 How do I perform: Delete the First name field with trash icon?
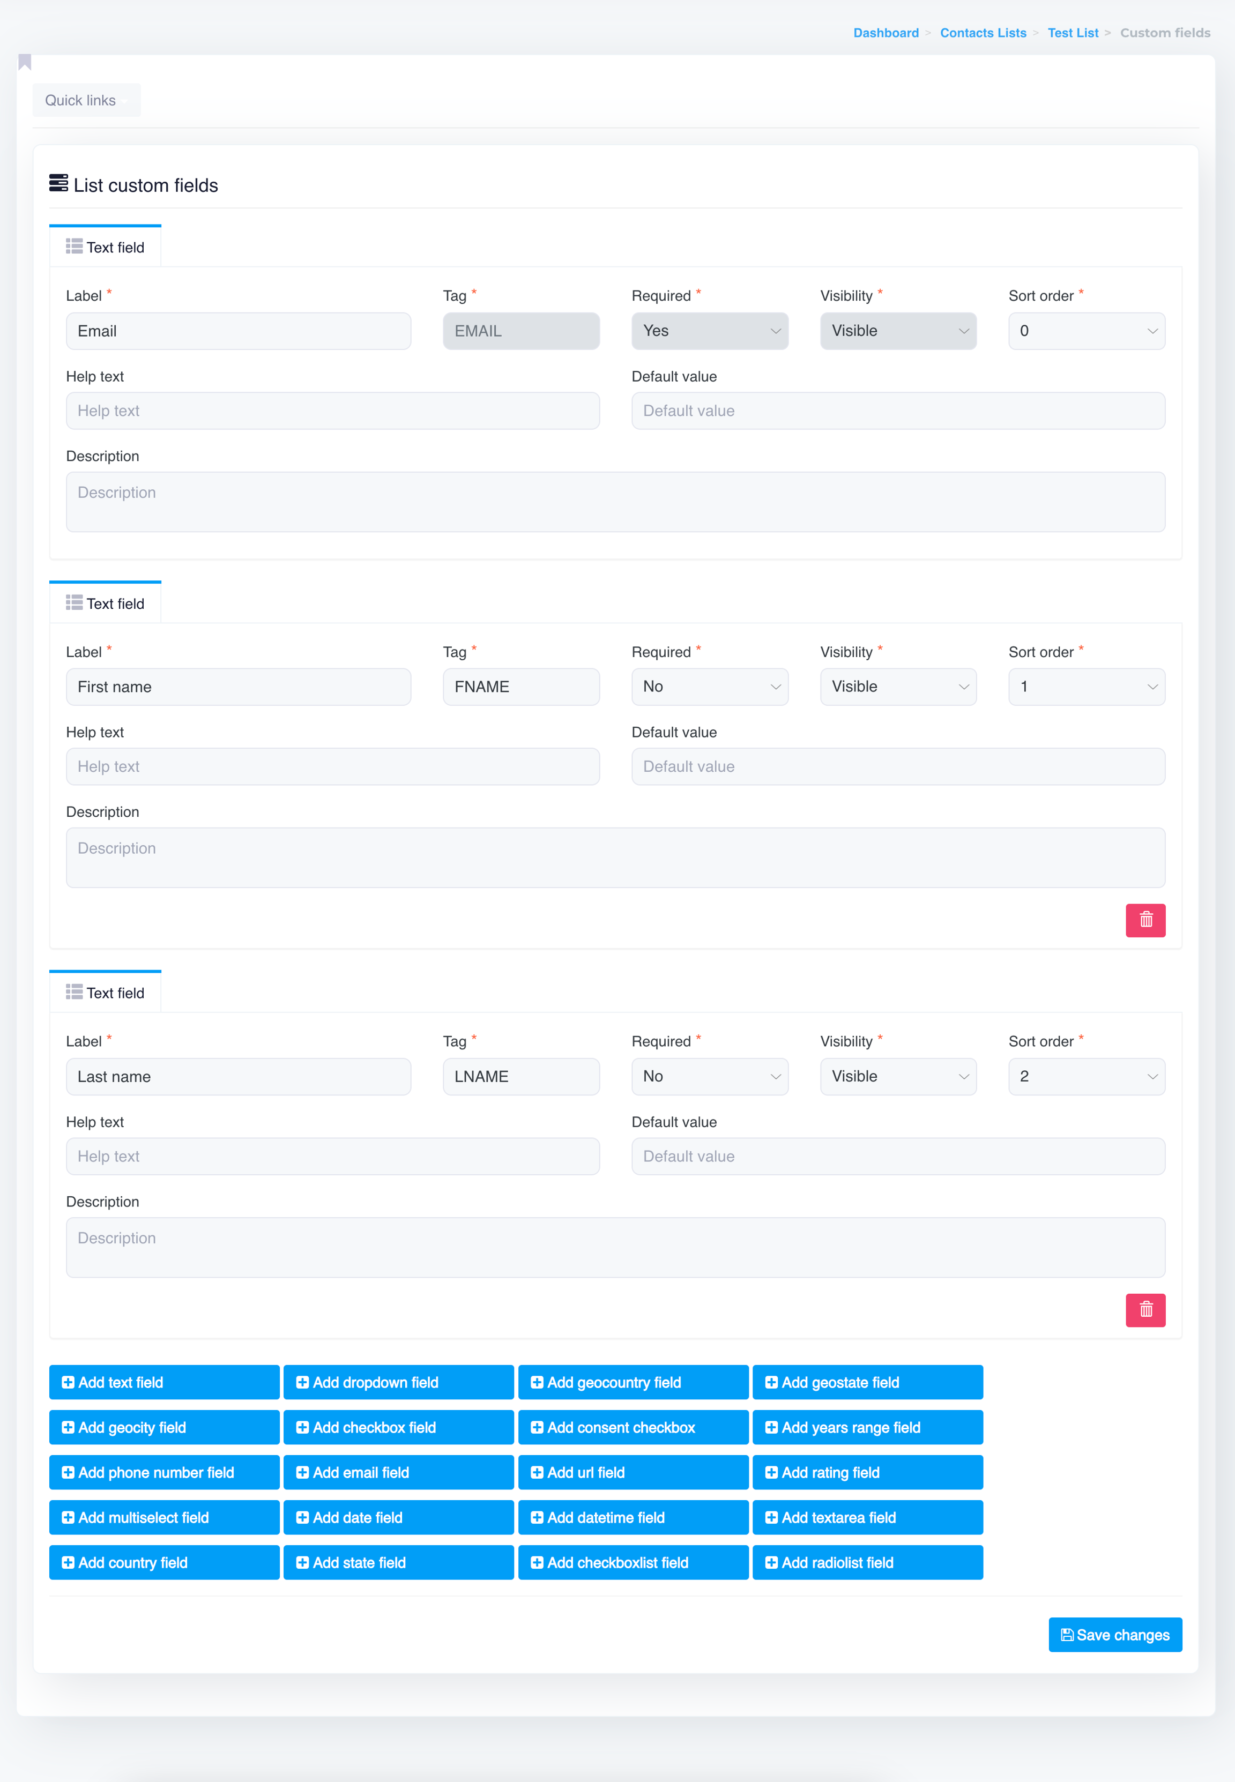tap(1145, 920)
